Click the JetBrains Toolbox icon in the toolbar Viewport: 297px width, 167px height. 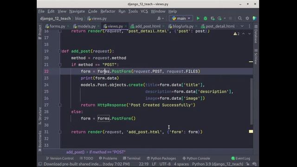tap(255, 19)
